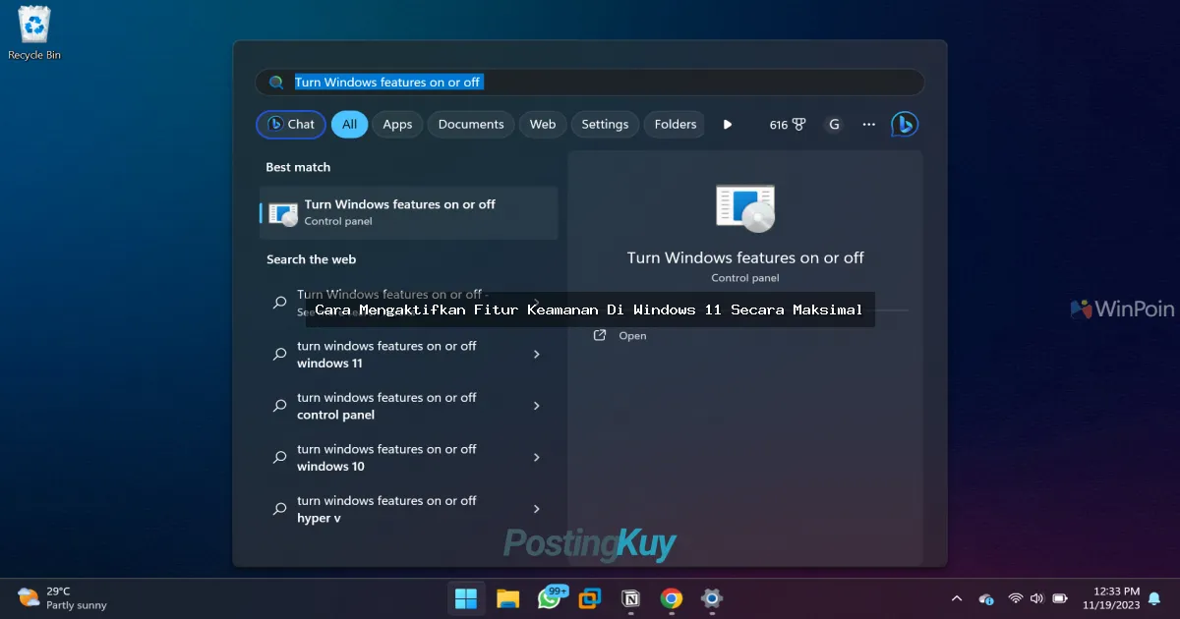
Task: Click the G account avatar
Action: coord(834,125)
